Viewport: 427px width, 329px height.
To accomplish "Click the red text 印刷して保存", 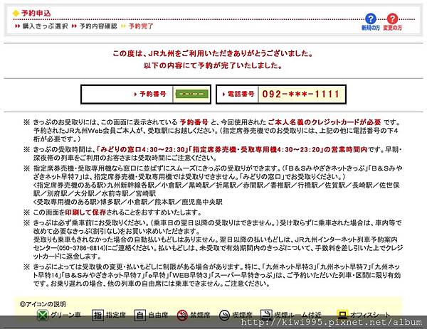I will (85, 212).
